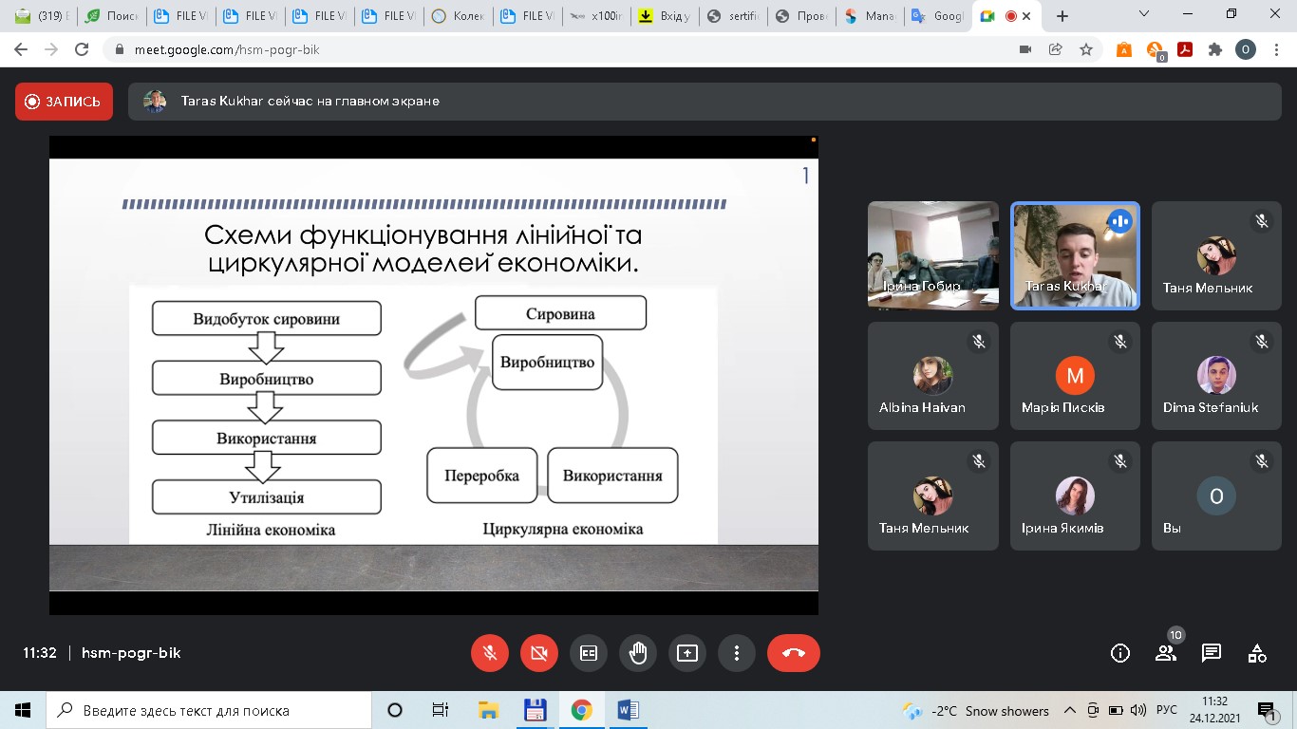The width and height of the screenshot is (1297, 729).
Task: Open the Chrome profile avatar 'O'
Action: [1246, 49]
